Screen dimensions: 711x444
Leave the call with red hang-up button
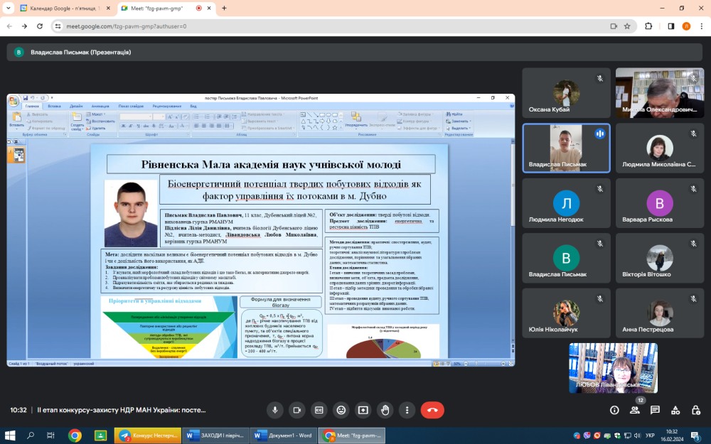[432, 410]
